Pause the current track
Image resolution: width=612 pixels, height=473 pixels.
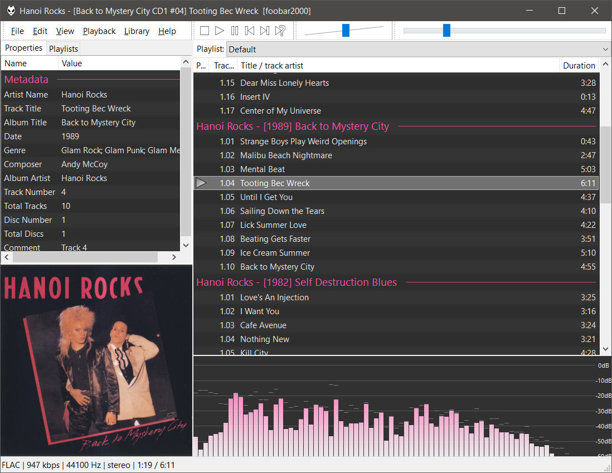[x=235, y=31]
